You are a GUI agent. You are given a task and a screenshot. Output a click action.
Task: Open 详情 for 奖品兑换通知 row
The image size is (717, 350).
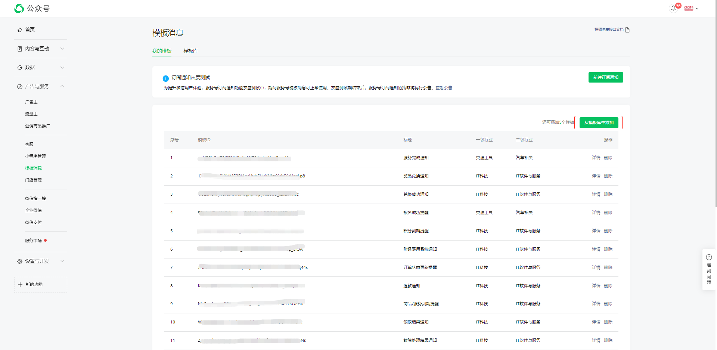[596, 176]
